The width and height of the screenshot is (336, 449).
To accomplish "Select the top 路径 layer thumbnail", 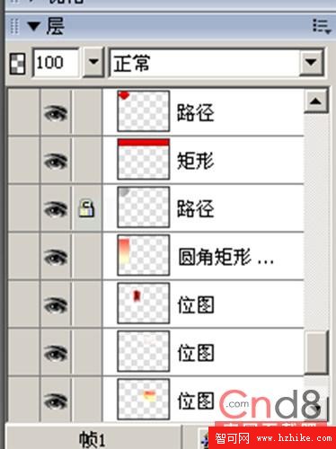I will point(144,111).
